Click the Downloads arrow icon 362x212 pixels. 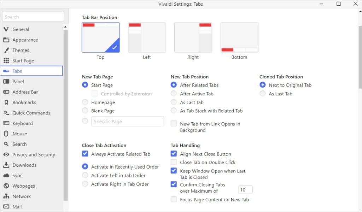click(x=6, y=165)
